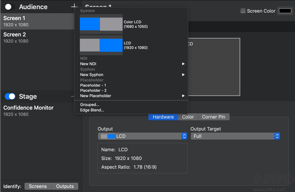Click the Identify Screens button
This screenshot has width=295, height=192.
(x=38, y=186)
